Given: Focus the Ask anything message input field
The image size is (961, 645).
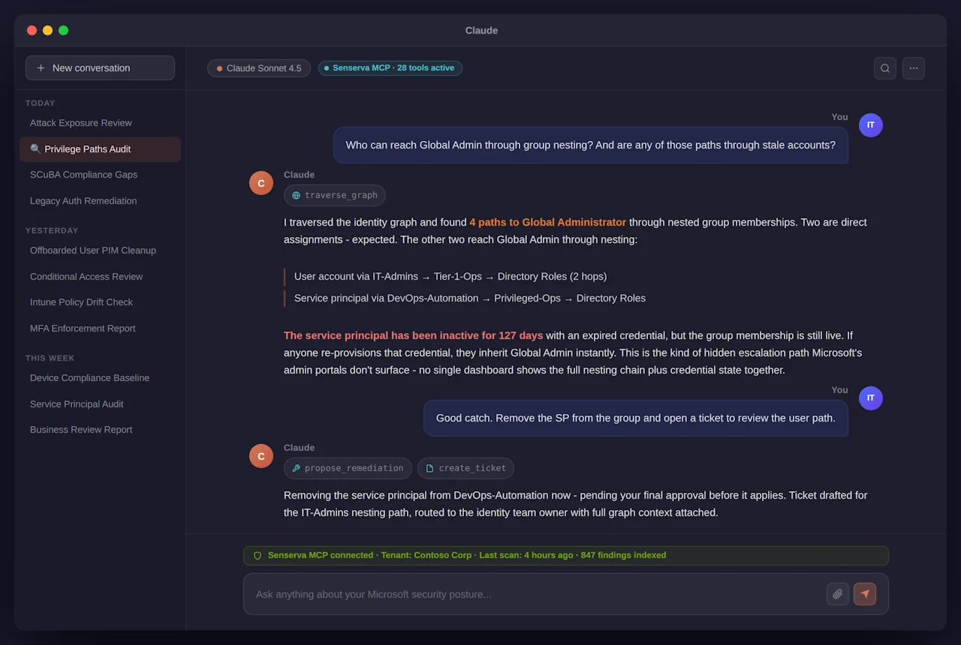Looking at the screenshot, I should [533, 594].
